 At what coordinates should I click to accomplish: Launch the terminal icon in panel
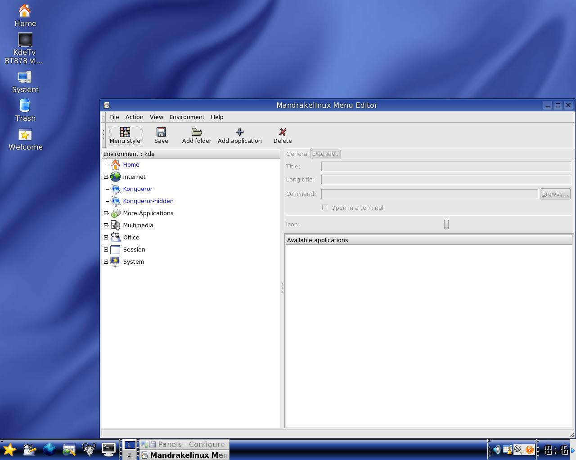[108, 449]
